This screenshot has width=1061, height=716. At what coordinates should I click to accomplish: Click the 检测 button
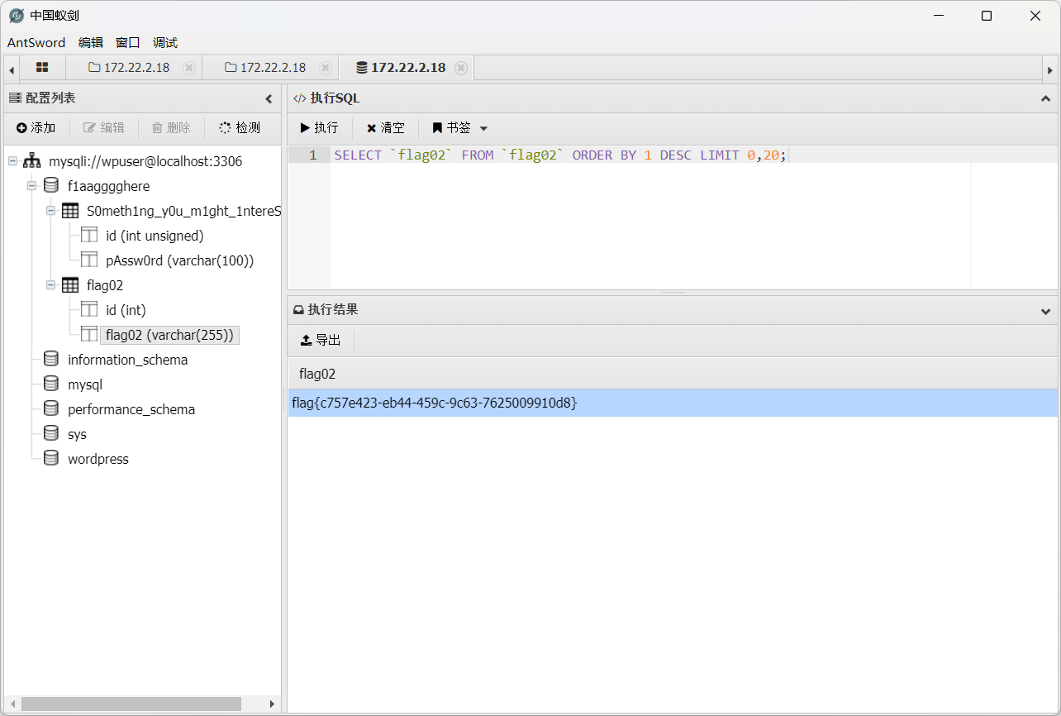tap(240, 128)
